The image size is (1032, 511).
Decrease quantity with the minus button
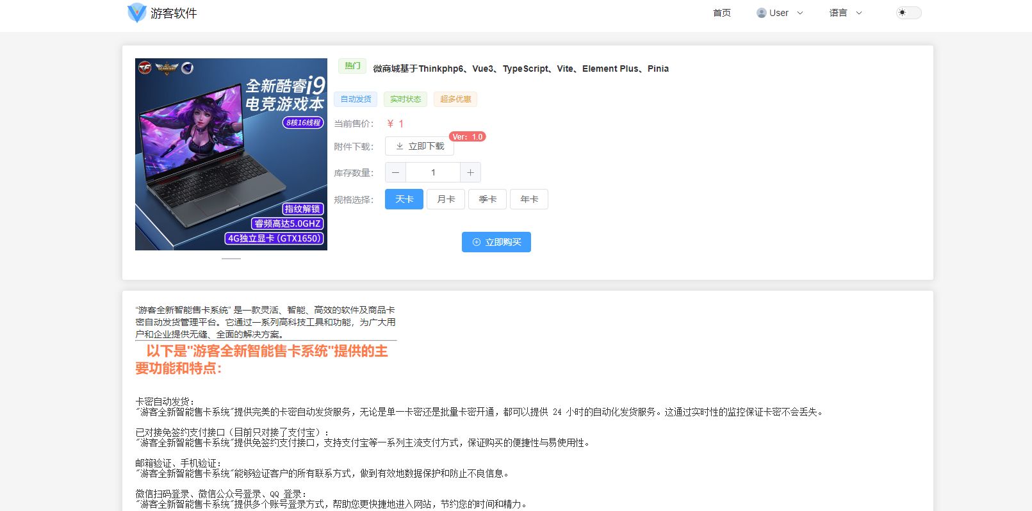pos(395,172)
